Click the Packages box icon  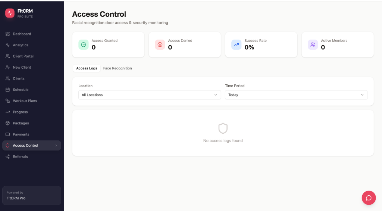(7, 123)
